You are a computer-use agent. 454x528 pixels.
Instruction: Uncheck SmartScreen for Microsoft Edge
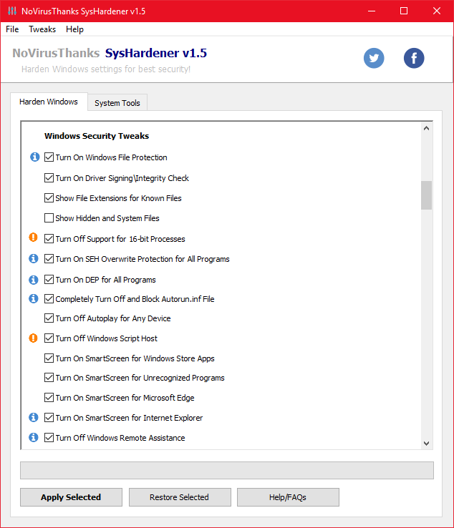(49, 398)
